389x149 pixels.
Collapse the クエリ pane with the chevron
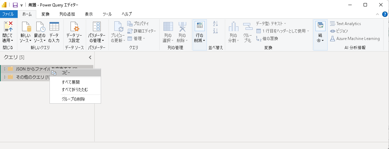[90, 58]
